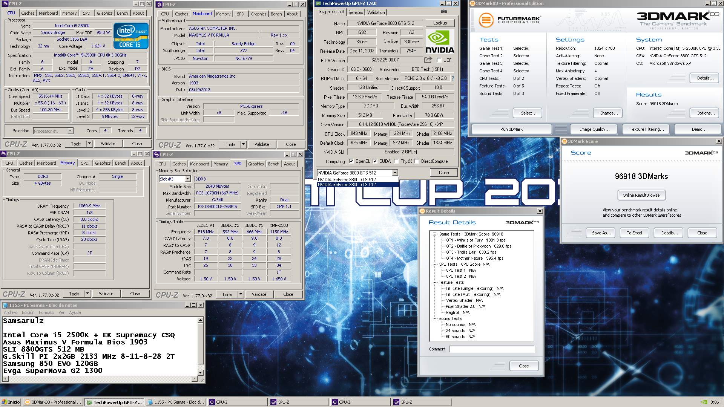This screenshot has width=724, height=407.
Task: Select the GT4 - Mother Nature row
Action: tap(474, 258)
